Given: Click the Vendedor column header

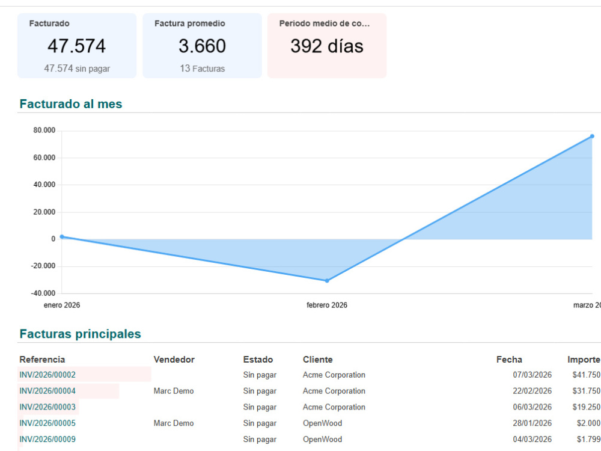Looking at the screenshot, I should point(174,360).
